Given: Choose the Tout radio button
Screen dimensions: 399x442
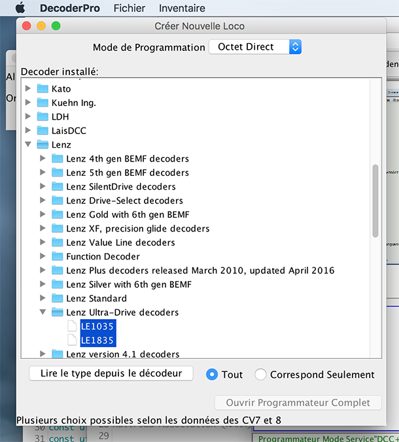Looking at the screenshot, I should point(212,375).
